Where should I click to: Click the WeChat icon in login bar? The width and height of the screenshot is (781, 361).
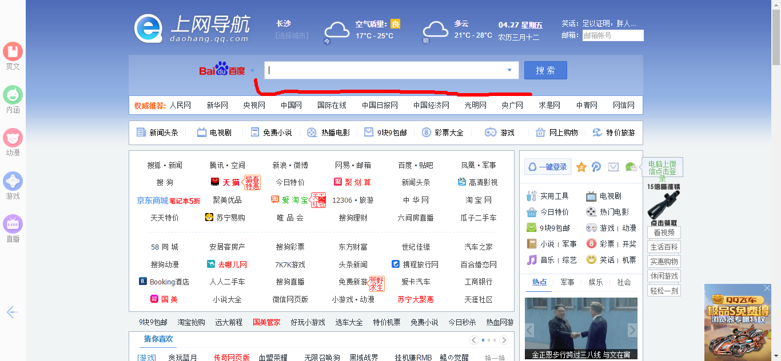pos(631,167)
